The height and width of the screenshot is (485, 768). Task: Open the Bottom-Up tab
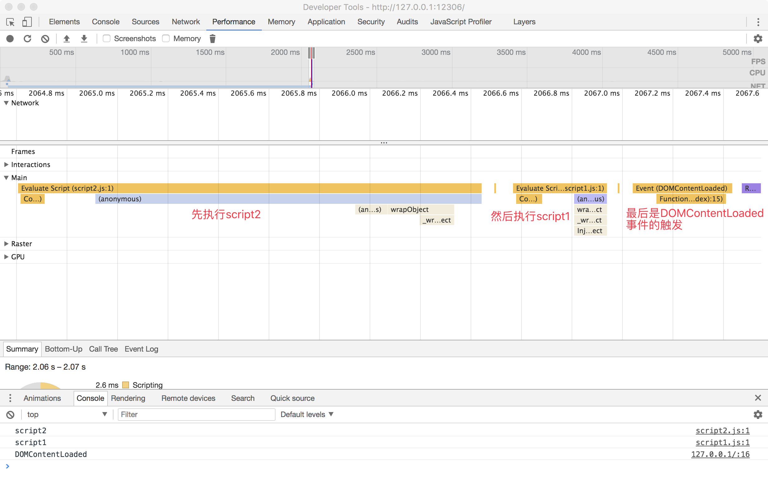[x=64, y=349]
